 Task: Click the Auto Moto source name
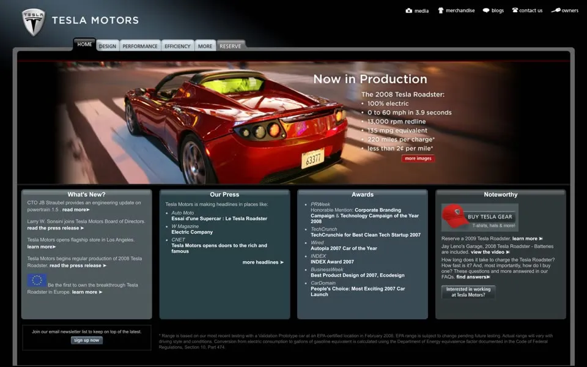(x=183, y=213)
